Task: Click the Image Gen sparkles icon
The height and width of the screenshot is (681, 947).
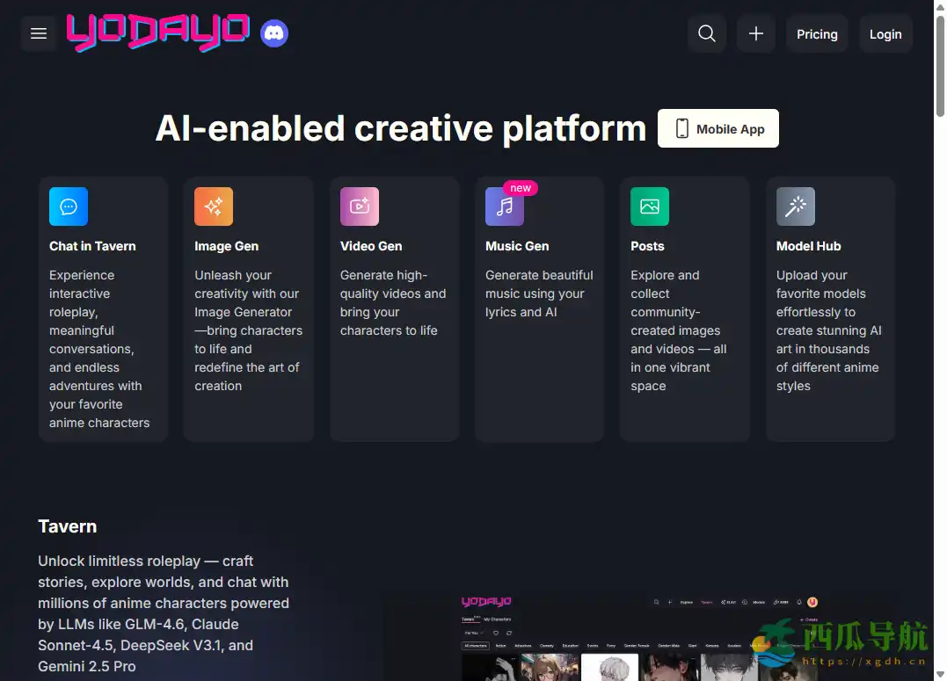Action: click(x=213, y=206)
